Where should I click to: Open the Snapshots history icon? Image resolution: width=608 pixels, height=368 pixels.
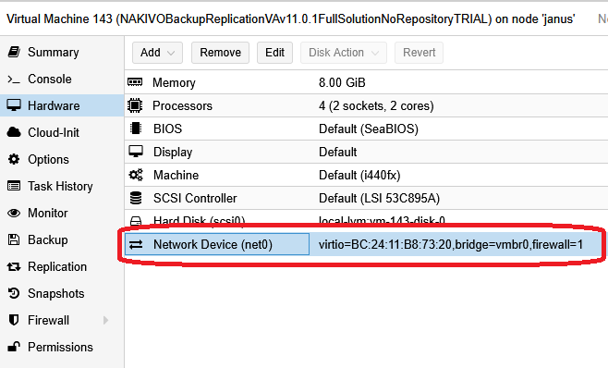14,293
